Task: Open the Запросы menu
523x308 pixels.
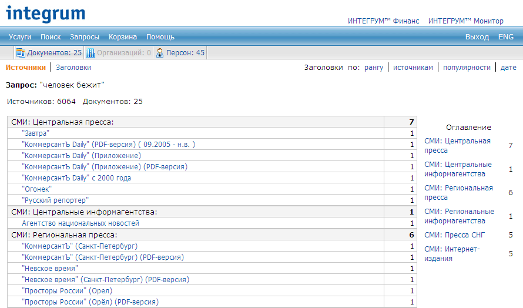Action: (85, 36)
